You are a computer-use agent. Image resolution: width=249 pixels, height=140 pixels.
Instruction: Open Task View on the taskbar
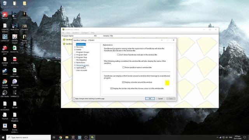coord(54,137)
